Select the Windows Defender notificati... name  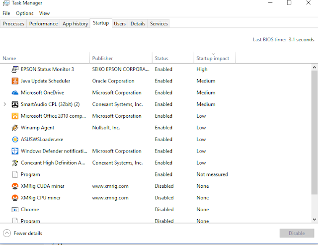[54, 151]
